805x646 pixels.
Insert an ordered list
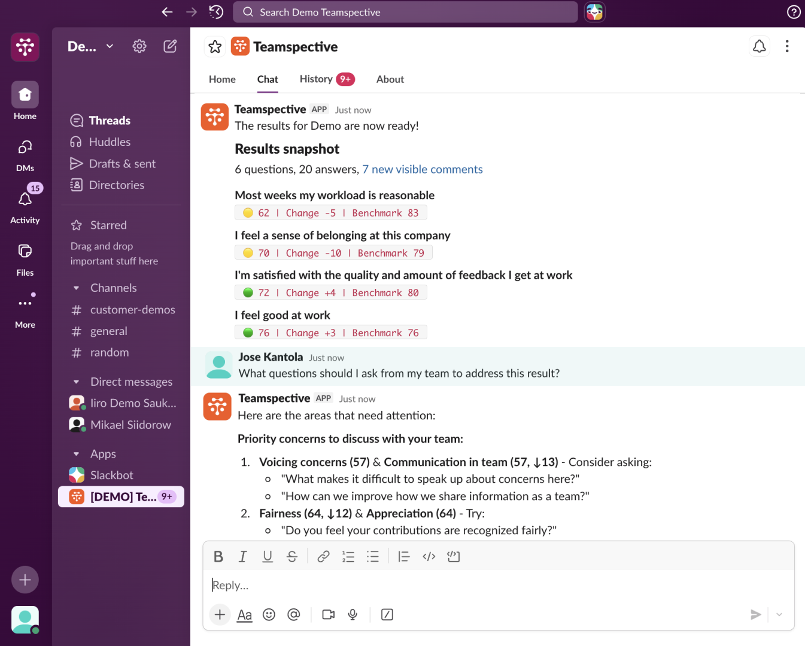348,557
